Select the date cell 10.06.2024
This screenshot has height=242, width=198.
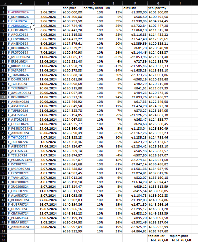pos(48,48)
